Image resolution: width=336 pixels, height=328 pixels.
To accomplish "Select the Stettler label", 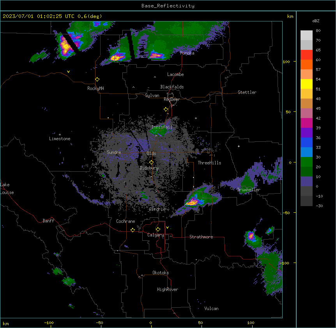I will pos(247,92).
